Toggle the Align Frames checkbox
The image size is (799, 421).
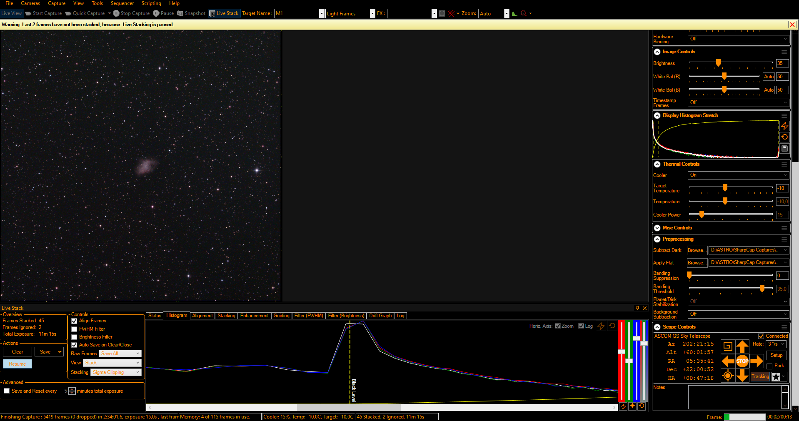point(74,321)
